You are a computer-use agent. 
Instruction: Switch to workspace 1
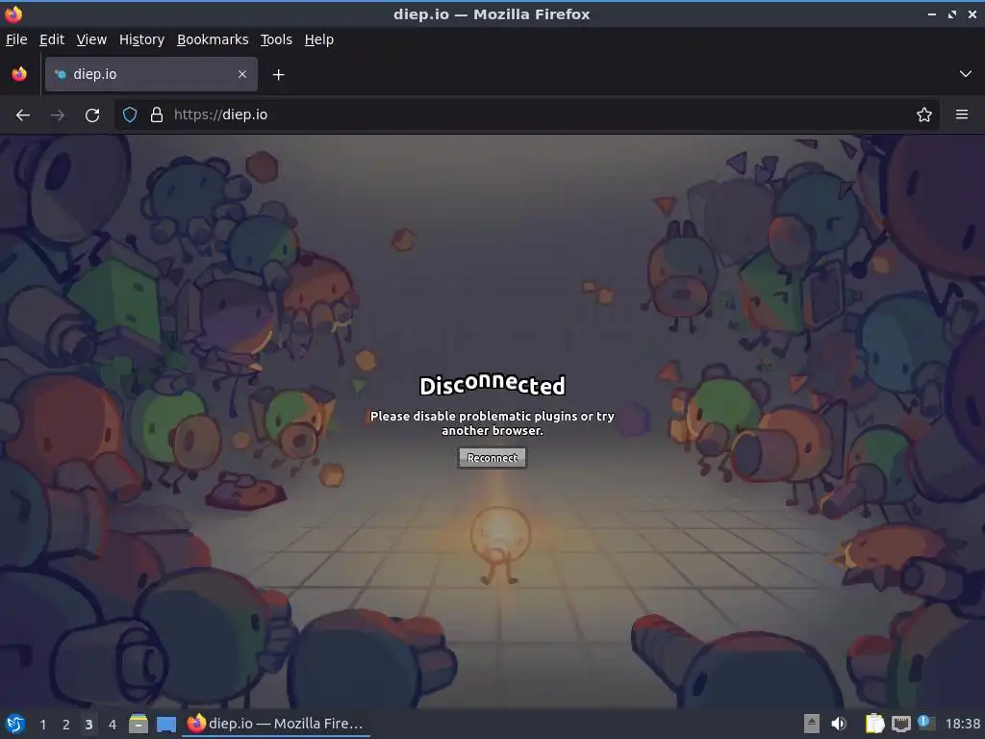click(x=42, y=725)
